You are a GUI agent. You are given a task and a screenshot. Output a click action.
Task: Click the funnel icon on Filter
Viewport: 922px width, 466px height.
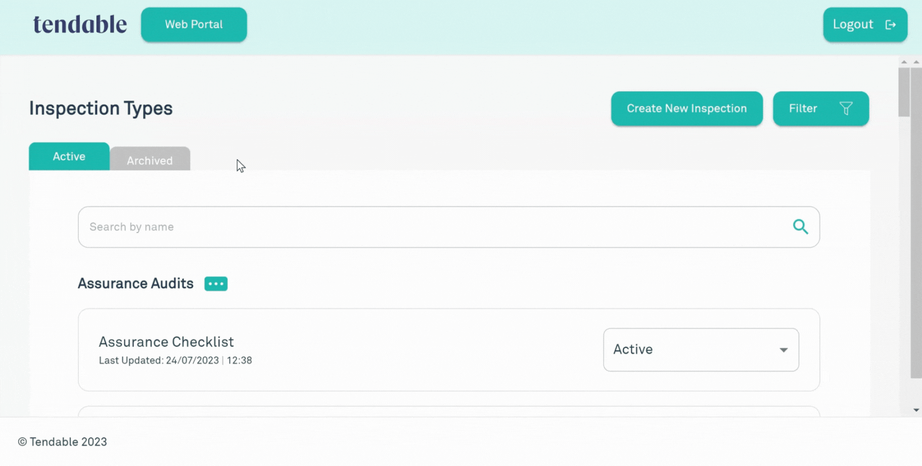coord(846,108)
